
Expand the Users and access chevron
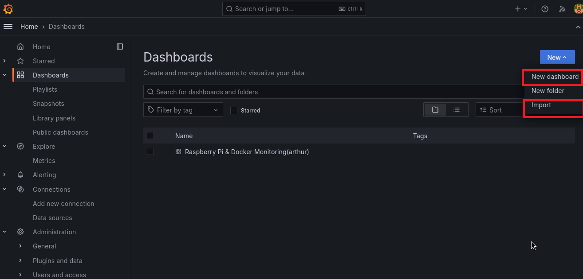pos(20,275)
